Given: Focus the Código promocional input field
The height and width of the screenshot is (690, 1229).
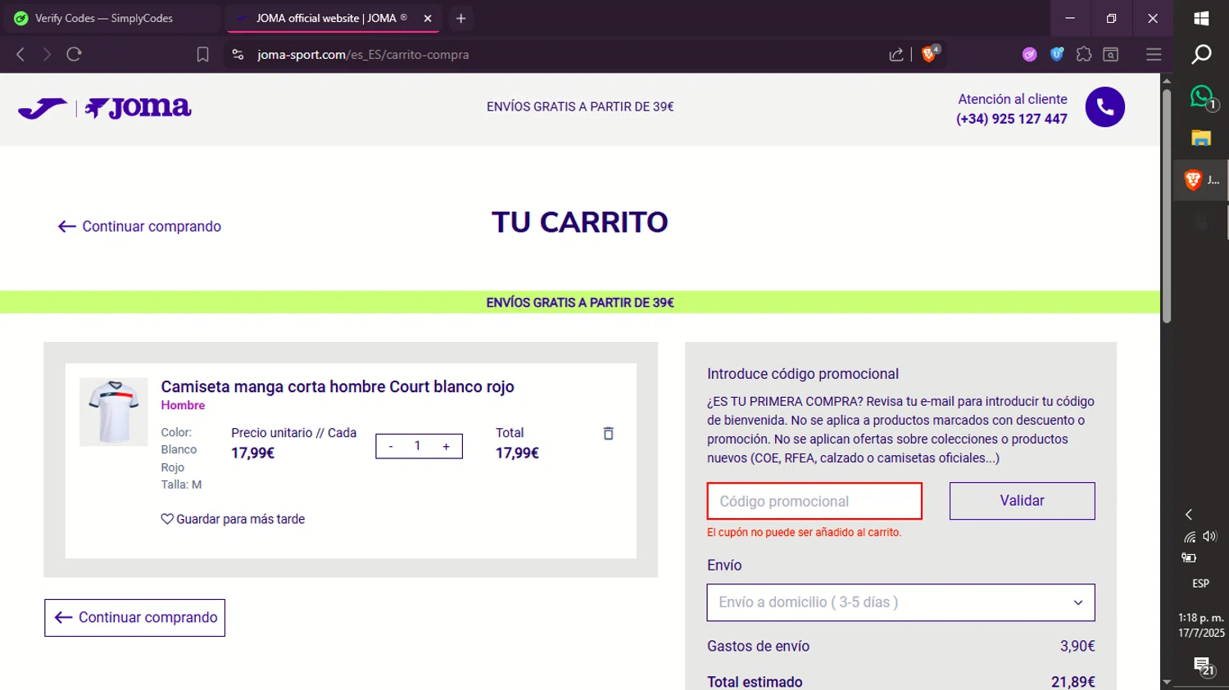Looking at the screenshot, I should [x=814, y=501].
